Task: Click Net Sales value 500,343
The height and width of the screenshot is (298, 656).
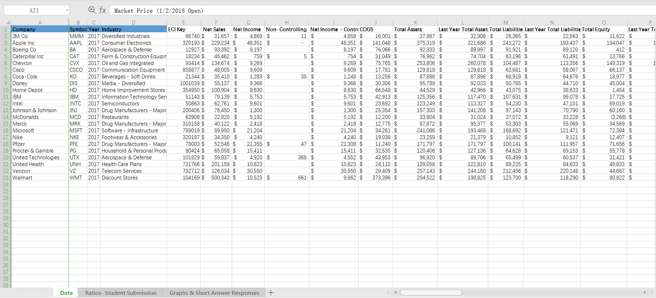Action: (216, 177)
